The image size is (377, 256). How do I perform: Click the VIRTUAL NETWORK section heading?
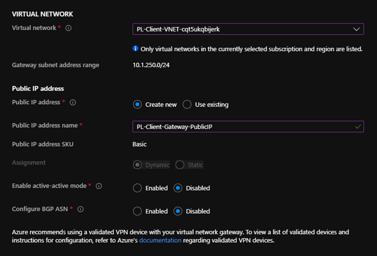(42, 14)
